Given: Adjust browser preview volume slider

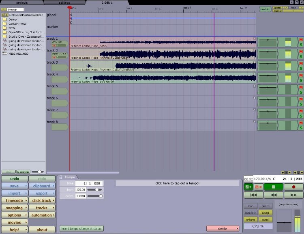Looking at the screenshot, I should (38, 172).
